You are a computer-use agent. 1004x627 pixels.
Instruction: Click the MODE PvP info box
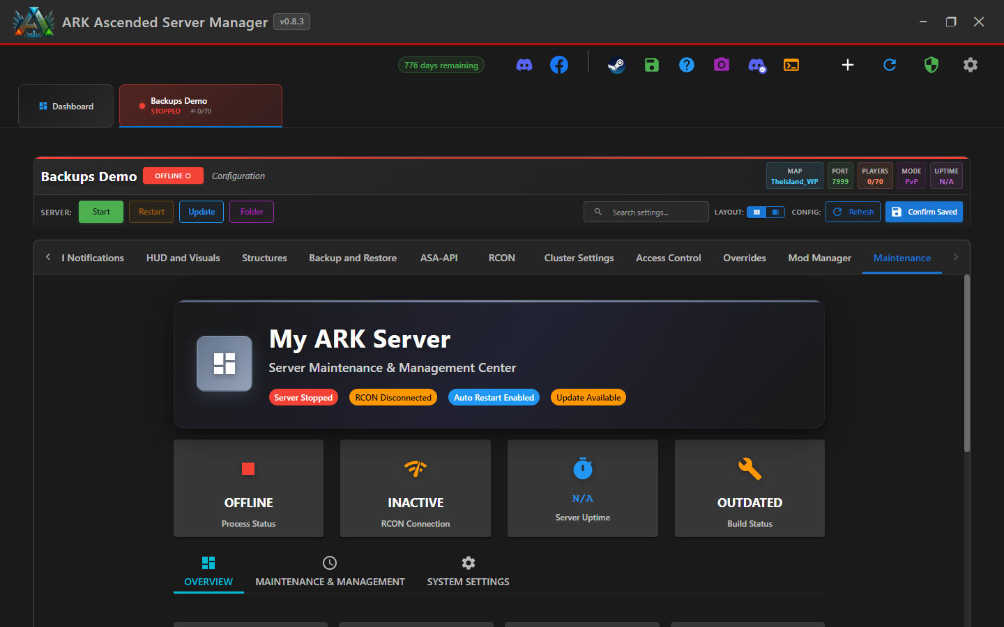911,176
